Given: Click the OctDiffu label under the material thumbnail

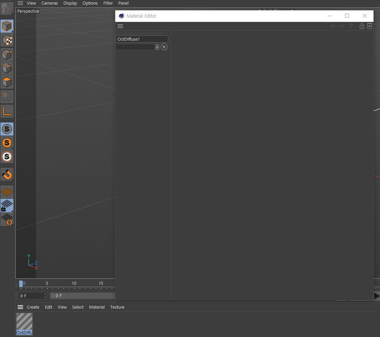Looking at the screenshot, I should point(24,333).
